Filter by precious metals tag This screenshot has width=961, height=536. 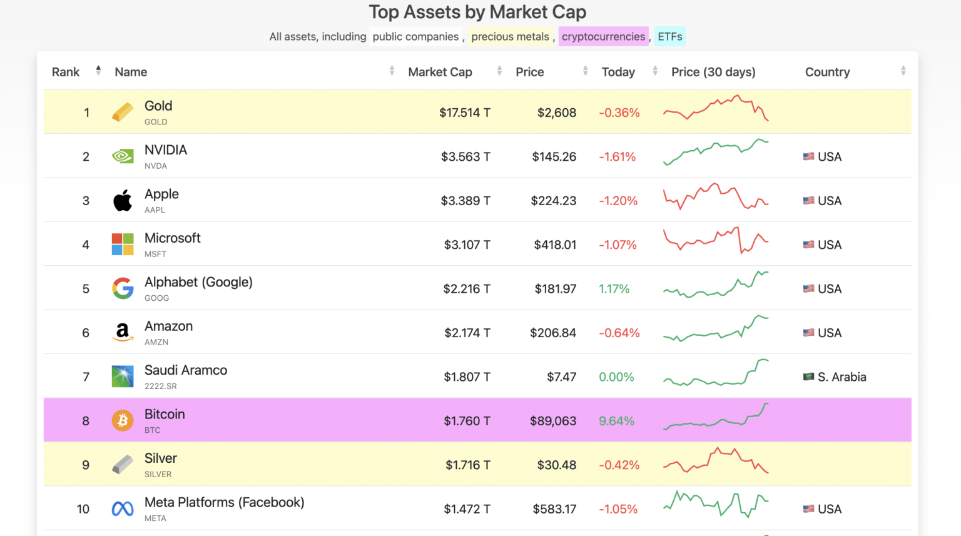click(x=510, y=36)
